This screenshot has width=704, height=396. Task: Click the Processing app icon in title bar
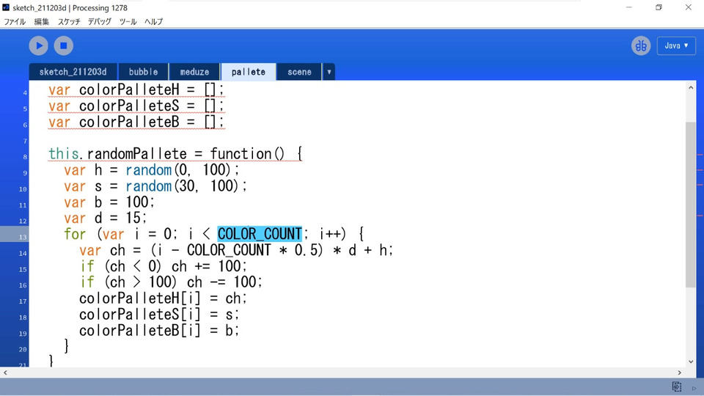6,7
